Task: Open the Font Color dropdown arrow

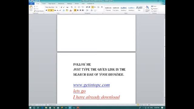Action: [x=72, y=10]
